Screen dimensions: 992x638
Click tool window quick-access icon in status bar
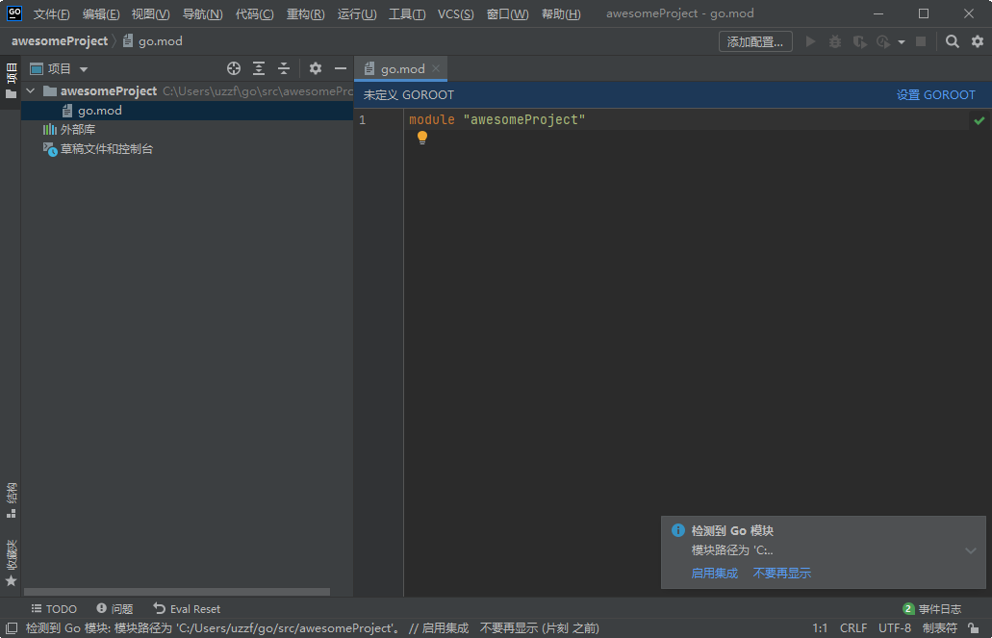[12, 628]
